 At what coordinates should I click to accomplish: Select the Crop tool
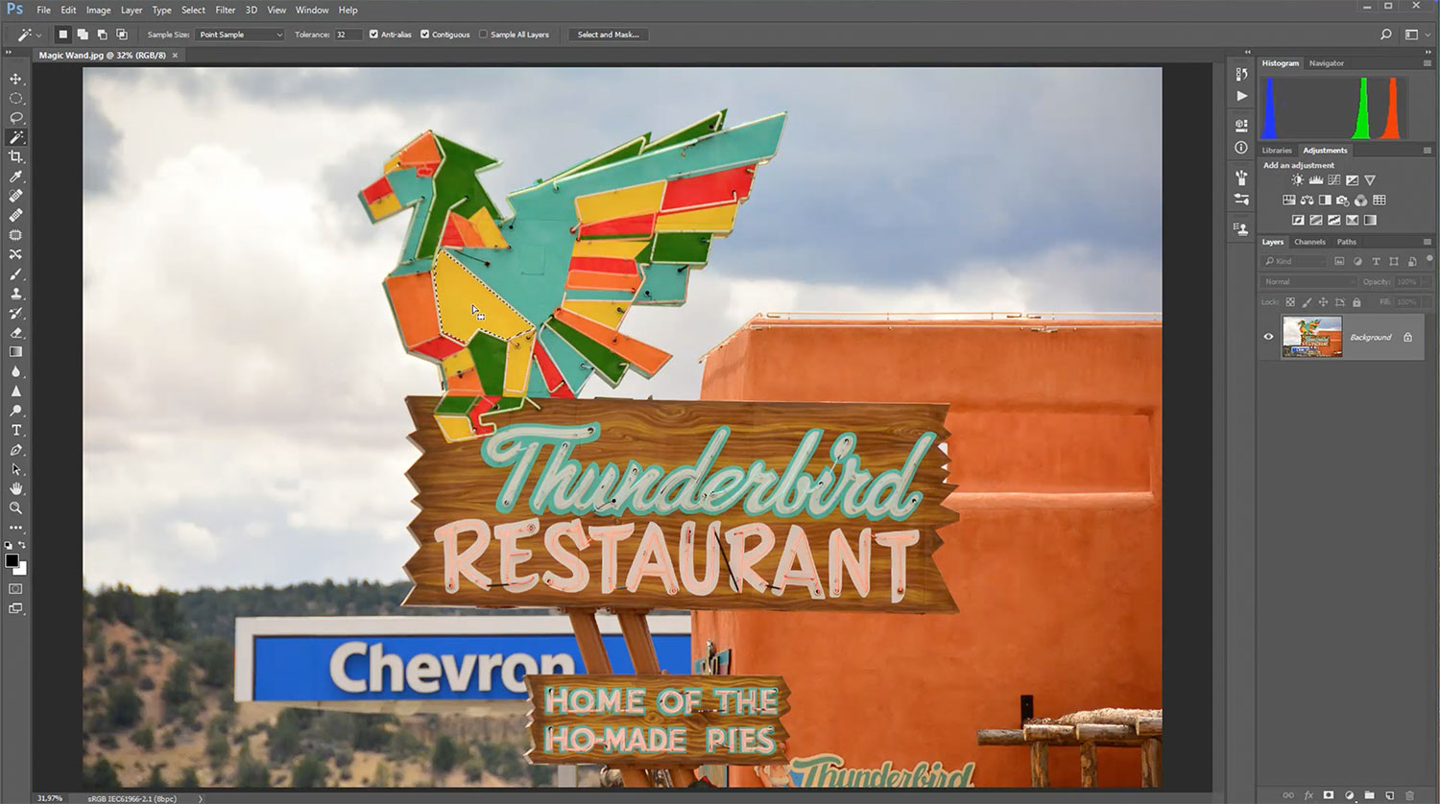(x=15, y=156)
